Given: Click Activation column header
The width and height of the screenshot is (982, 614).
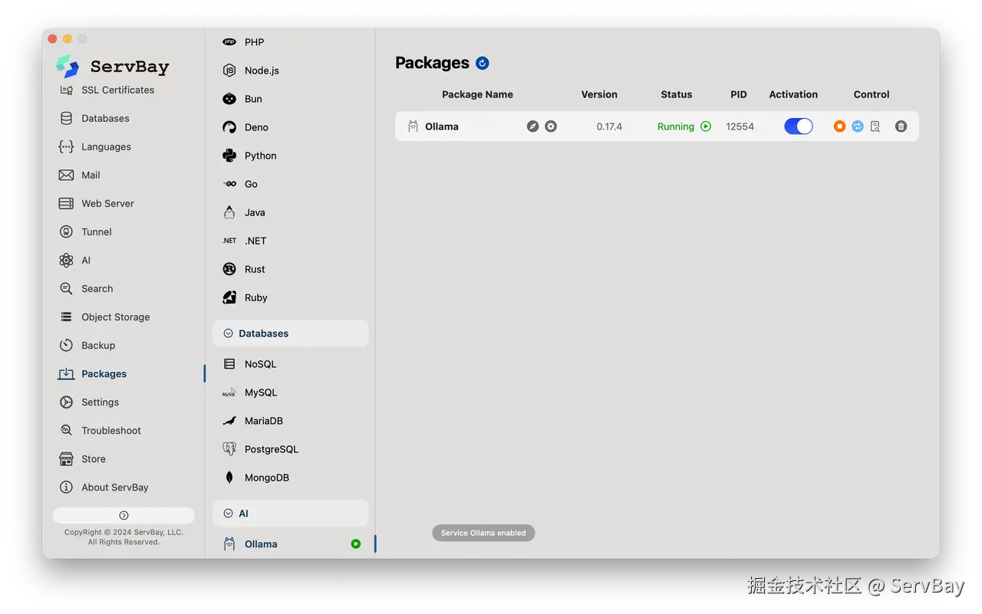Looking at the screenshot, I should (x=793, y=94).
